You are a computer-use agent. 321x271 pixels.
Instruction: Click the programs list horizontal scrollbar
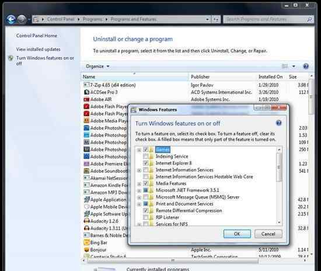click(x=173, y=260)
